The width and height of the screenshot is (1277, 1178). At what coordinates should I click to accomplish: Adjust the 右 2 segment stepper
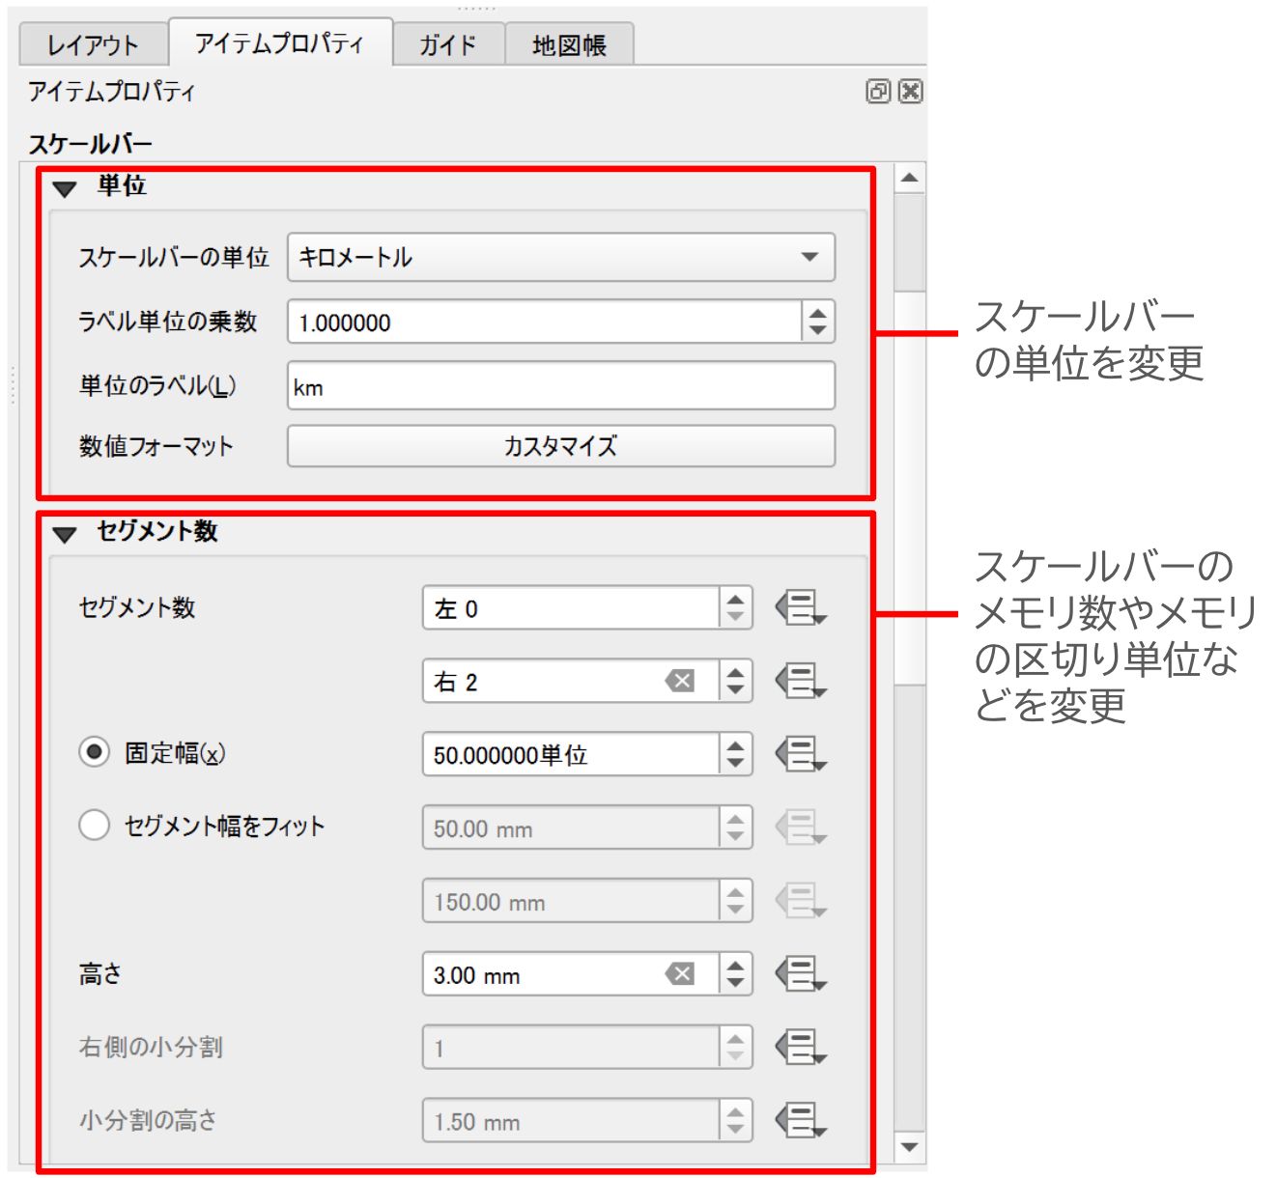(x=735, y=682)
